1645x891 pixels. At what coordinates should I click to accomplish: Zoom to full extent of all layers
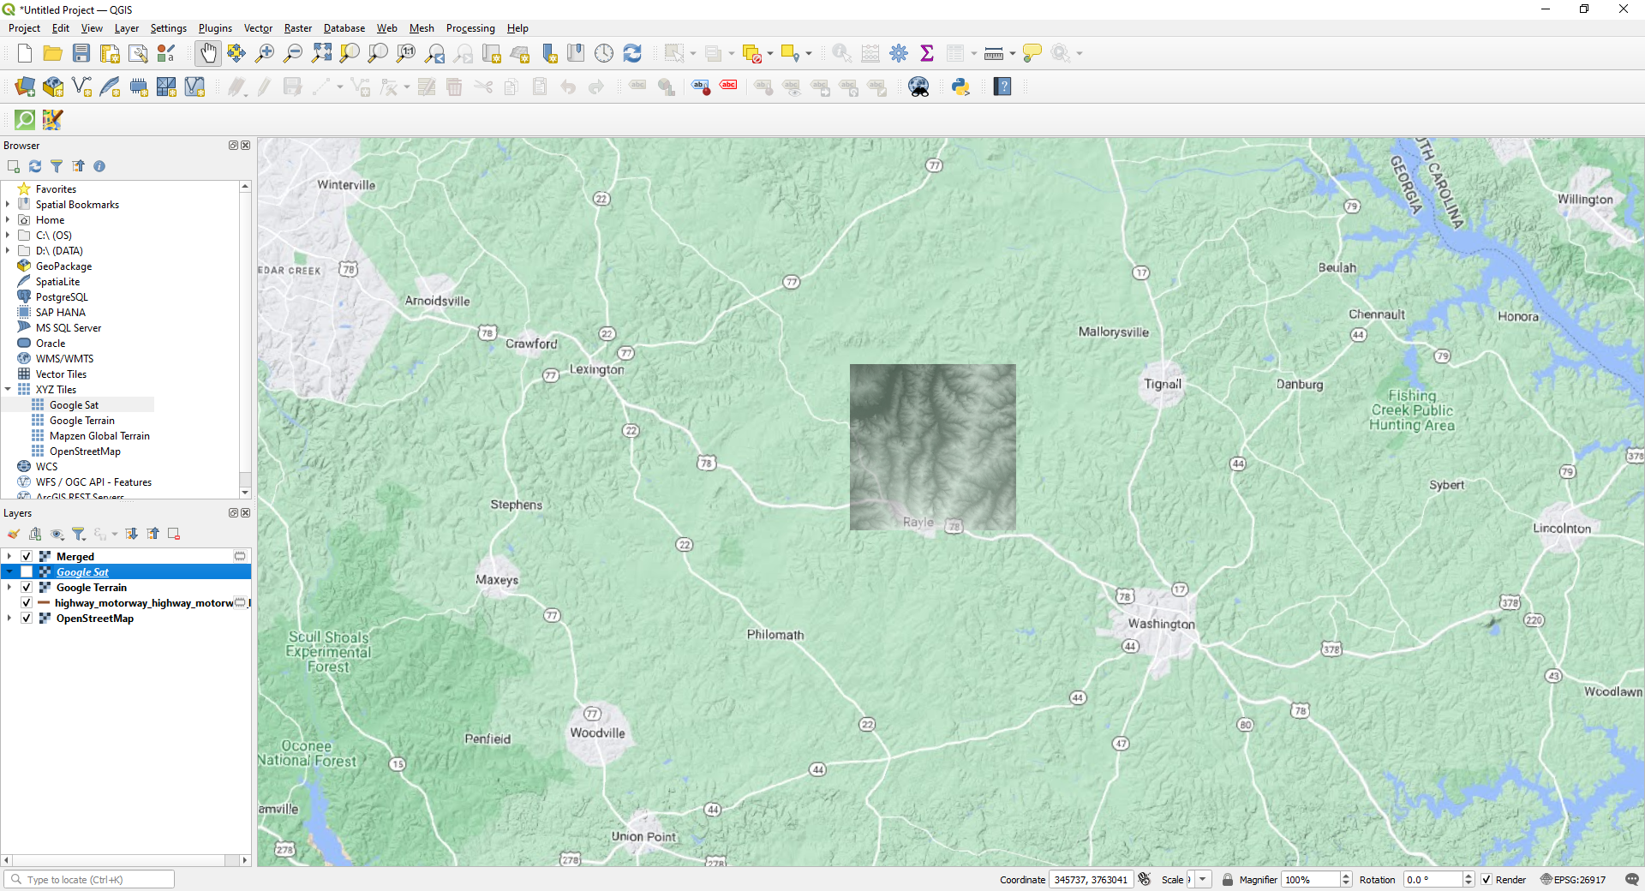(x=321, y=53)
